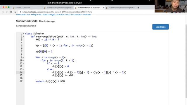Collapse the for x loop fold on line 9

(23, 57)
